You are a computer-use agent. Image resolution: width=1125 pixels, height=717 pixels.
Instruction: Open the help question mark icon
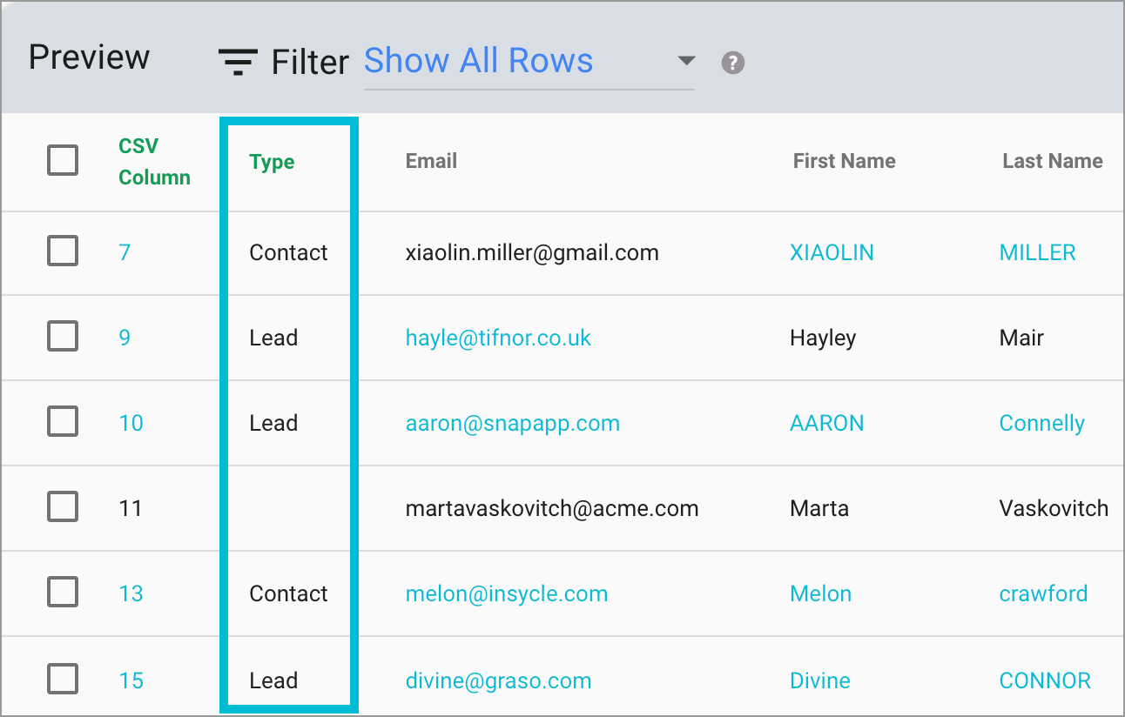point(732,63)
